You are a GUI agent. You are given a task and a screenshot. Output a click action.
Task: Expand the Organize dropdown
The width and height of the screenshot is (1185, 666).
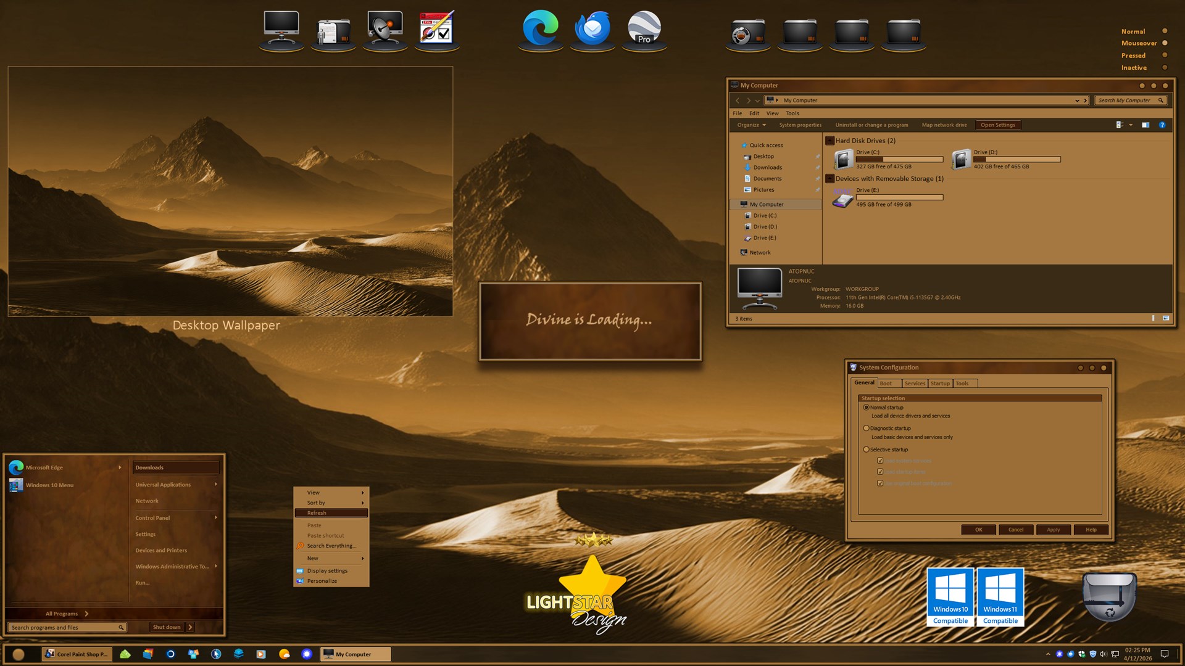coord(751,125)
